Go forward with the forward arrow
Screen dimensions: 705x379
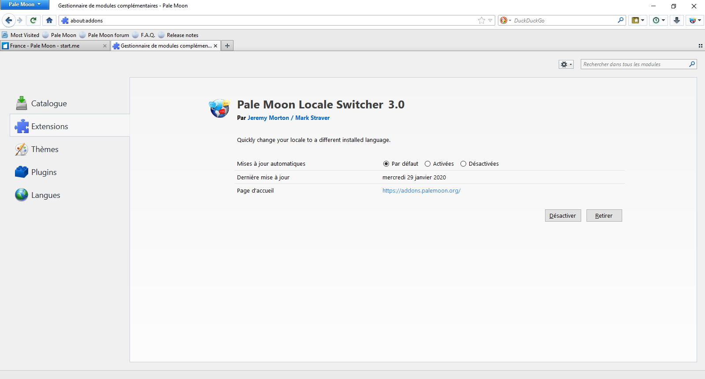pyautogui.click(x=20, y=20)
